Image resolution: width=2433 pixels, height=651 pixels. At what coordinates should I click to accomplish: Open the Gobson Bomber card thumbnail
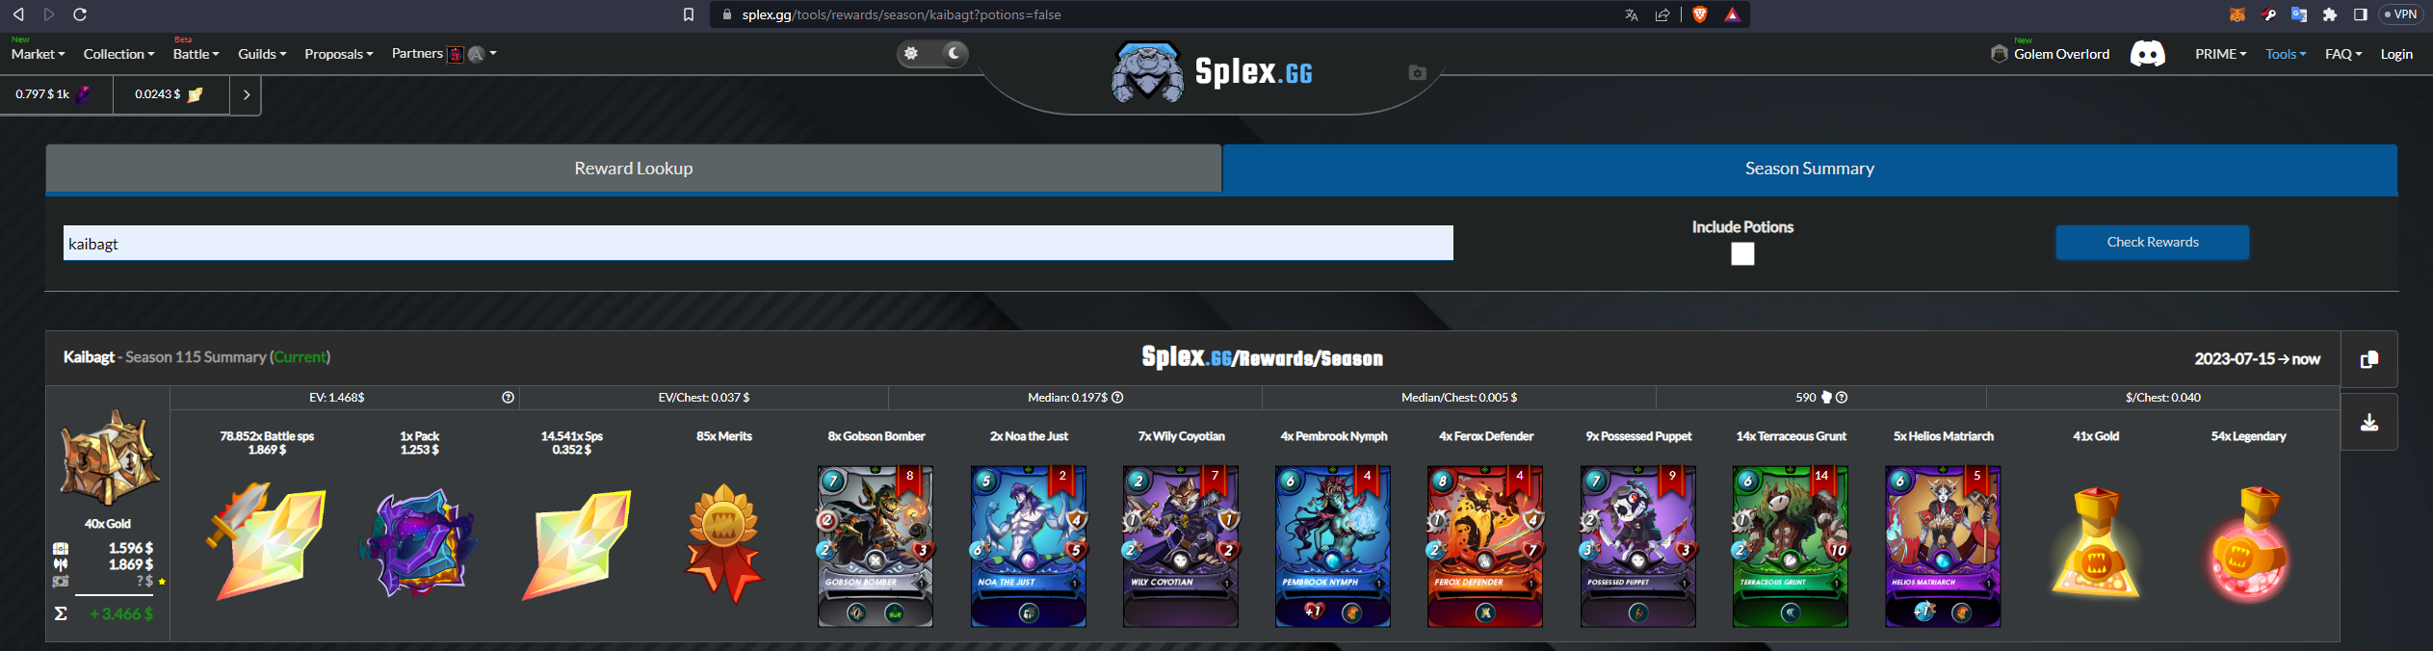pyautogui.click(x=876, y=546)
